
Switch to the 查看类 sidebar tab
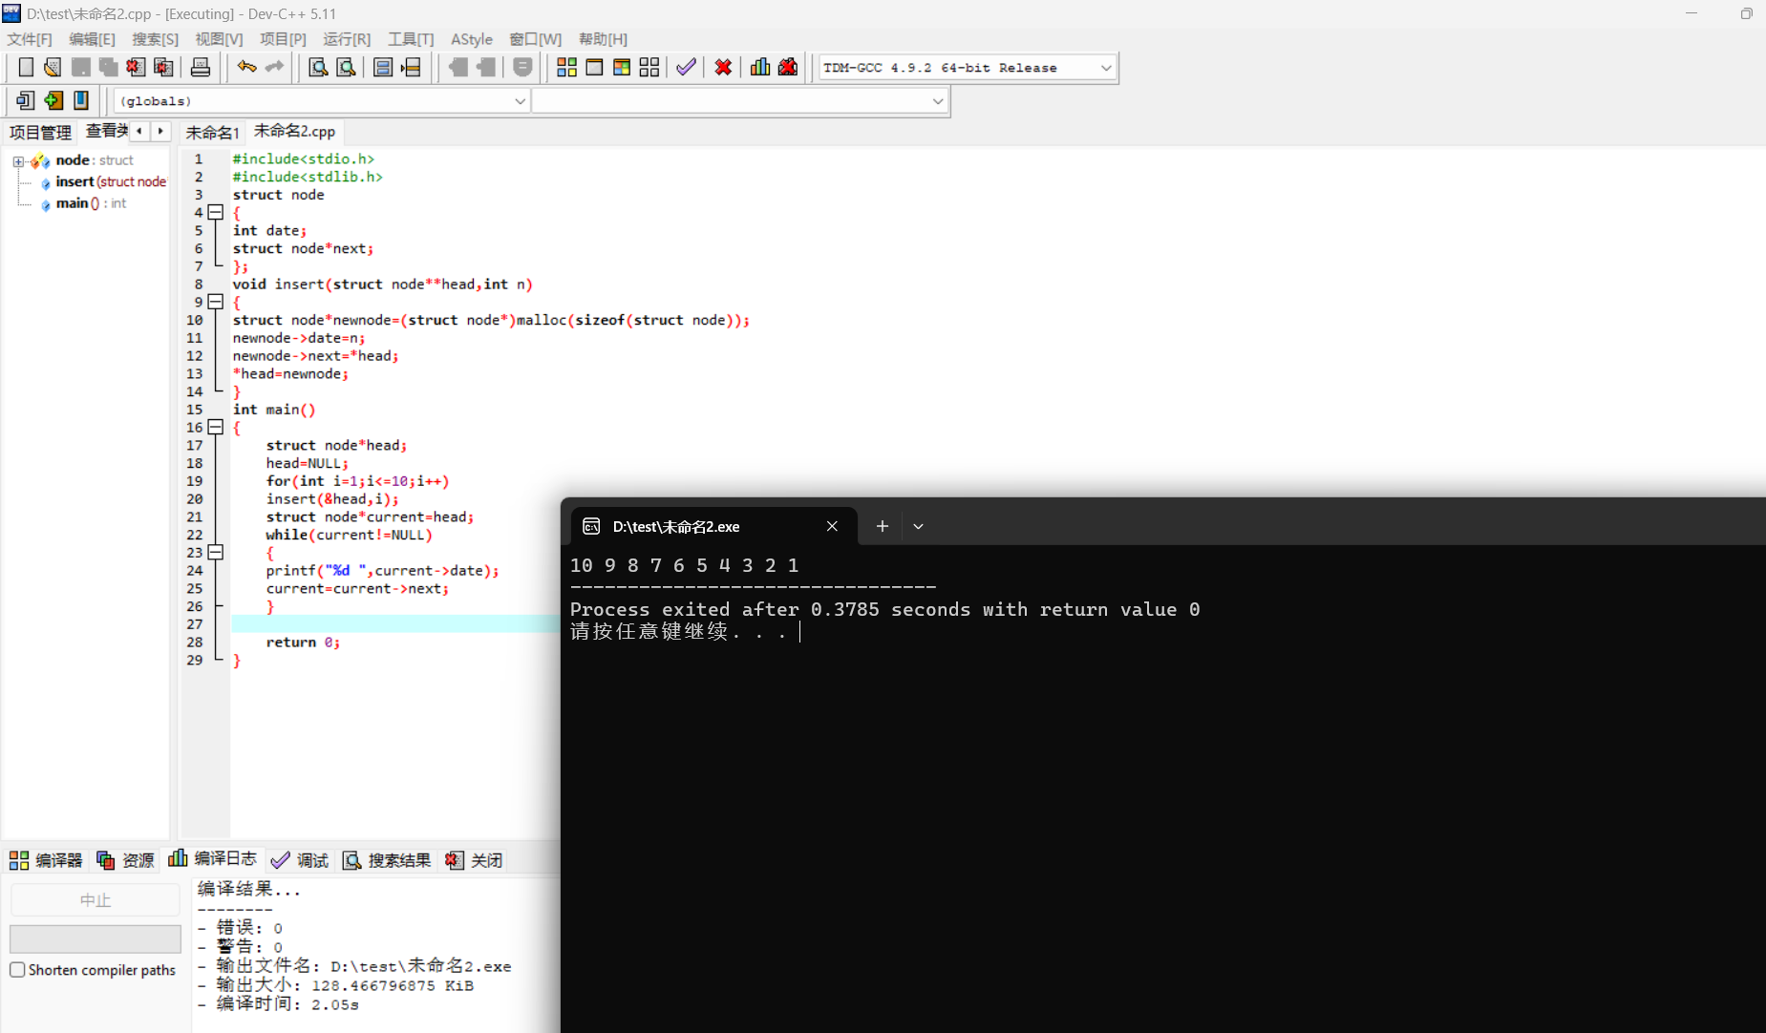tap(106, 131)
